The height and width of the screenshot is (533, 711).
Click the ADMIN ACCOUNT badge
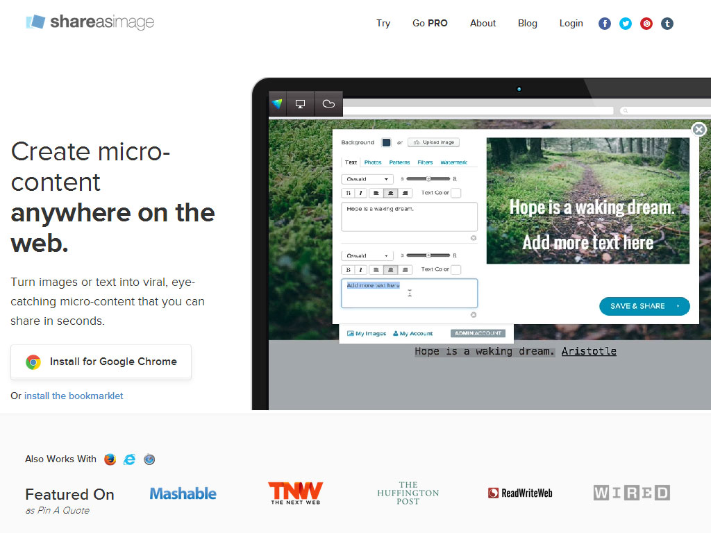point(478,333)
